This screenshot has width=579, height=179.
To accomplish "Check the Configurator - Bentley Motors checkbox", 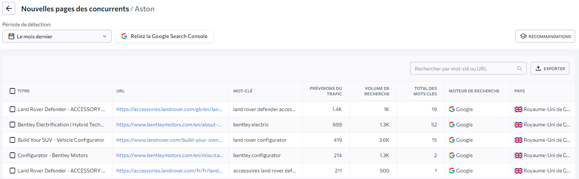I will coord(12,155).
